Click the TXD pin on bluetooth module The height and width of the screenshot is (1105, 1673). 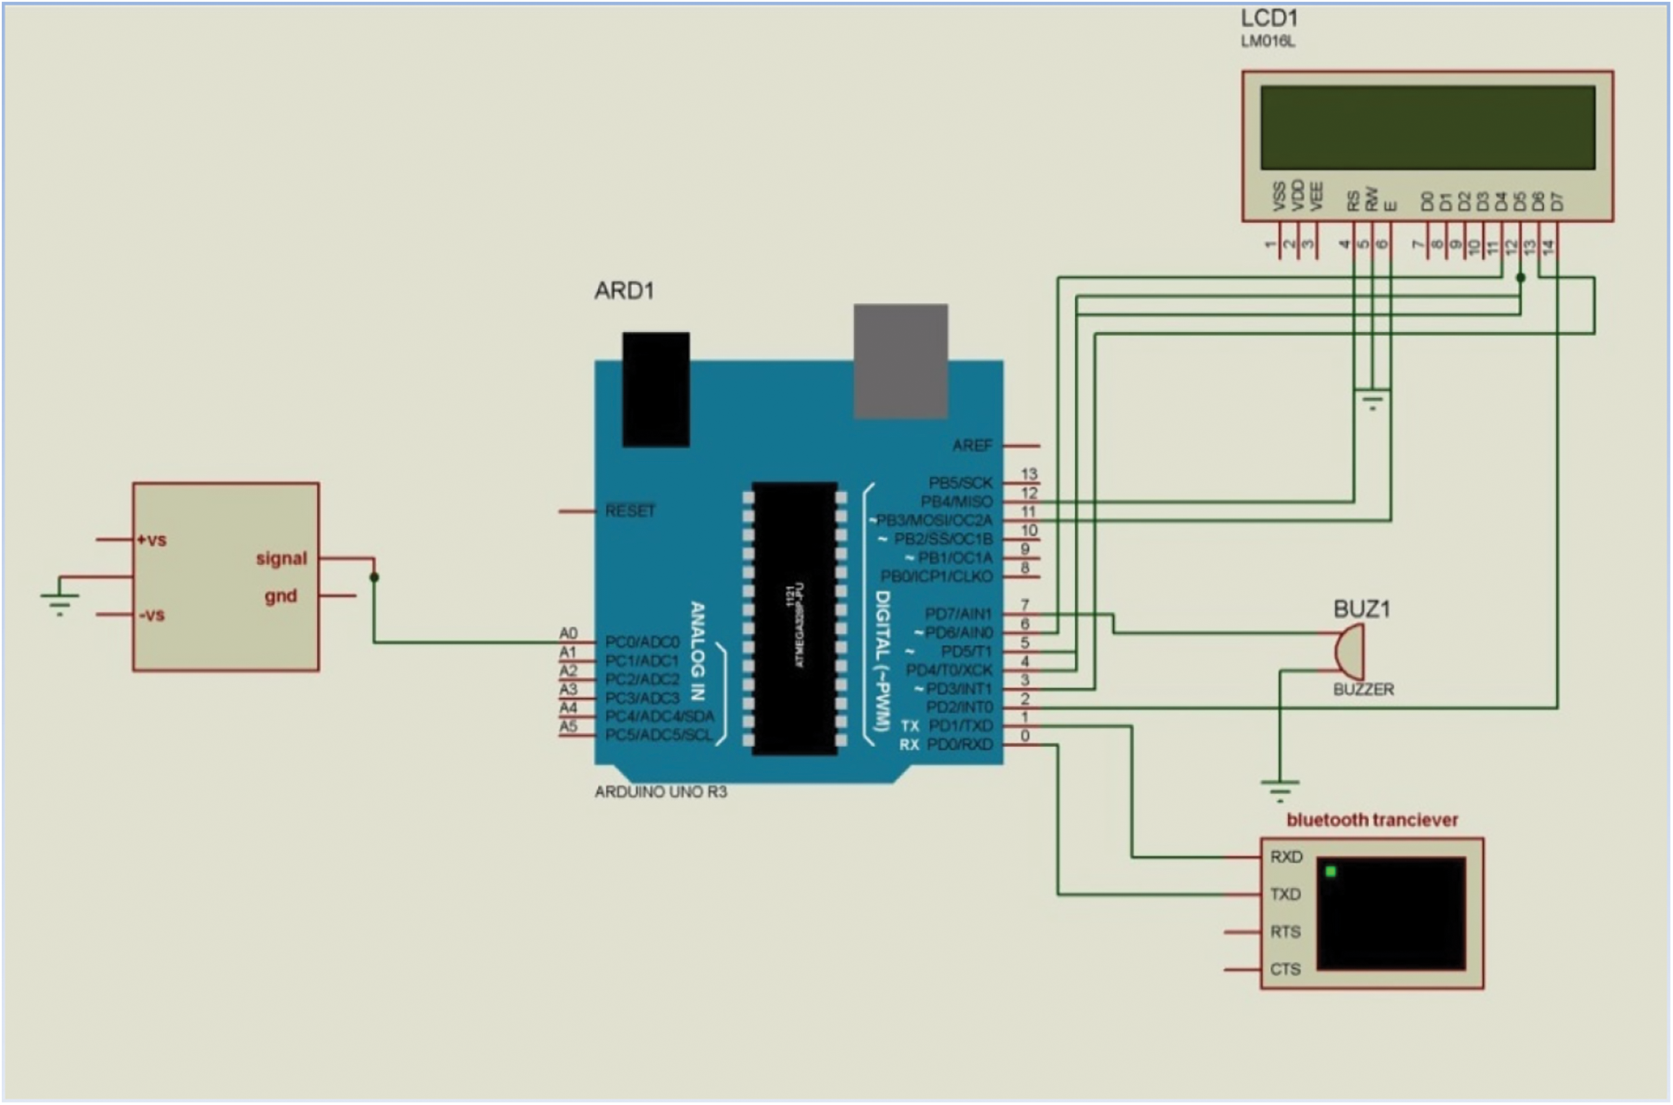[x=1285, y=894]
